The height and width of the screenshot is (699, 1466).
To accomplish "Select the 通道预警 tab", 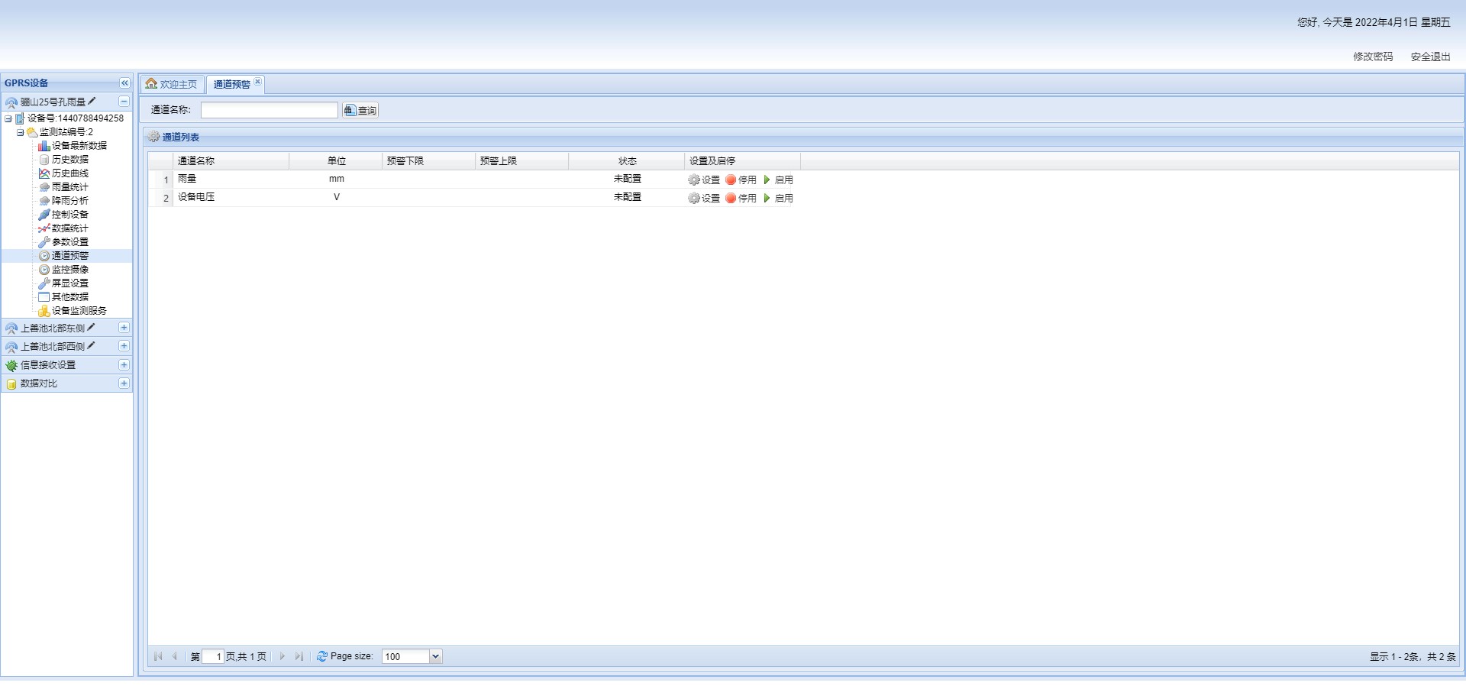I will tap(231, 84).
